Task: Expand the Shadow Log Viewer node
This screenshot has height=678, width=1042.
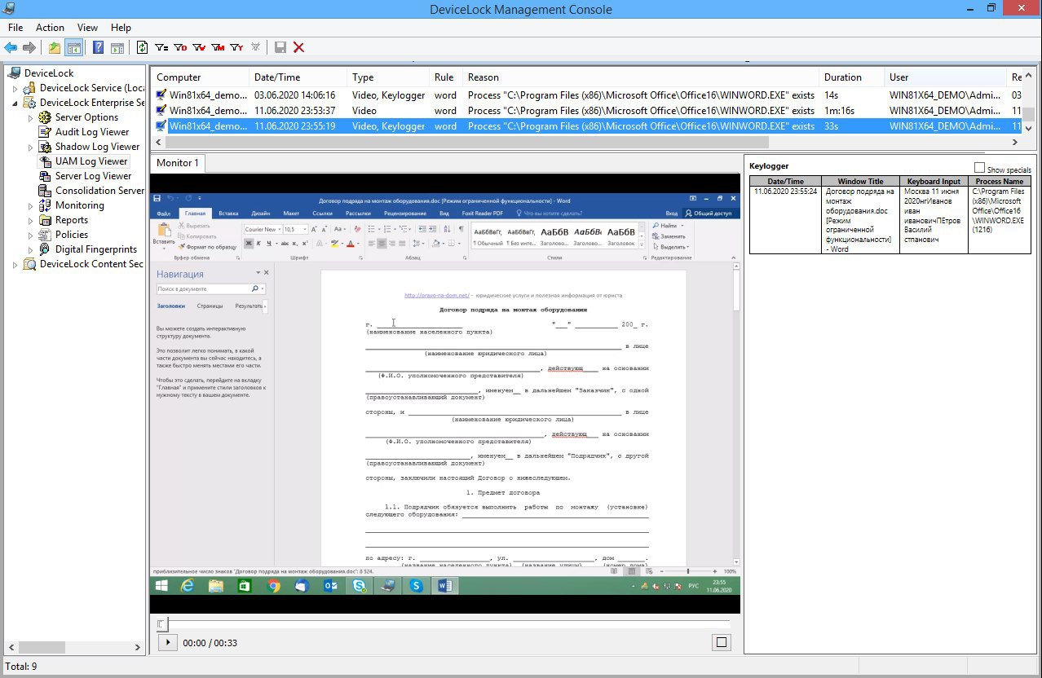Action: click(31, 147)
